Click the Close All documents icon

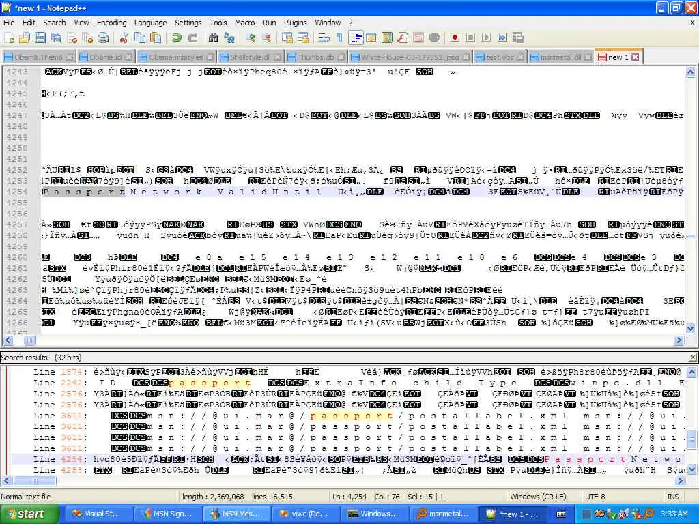(87, 38)
